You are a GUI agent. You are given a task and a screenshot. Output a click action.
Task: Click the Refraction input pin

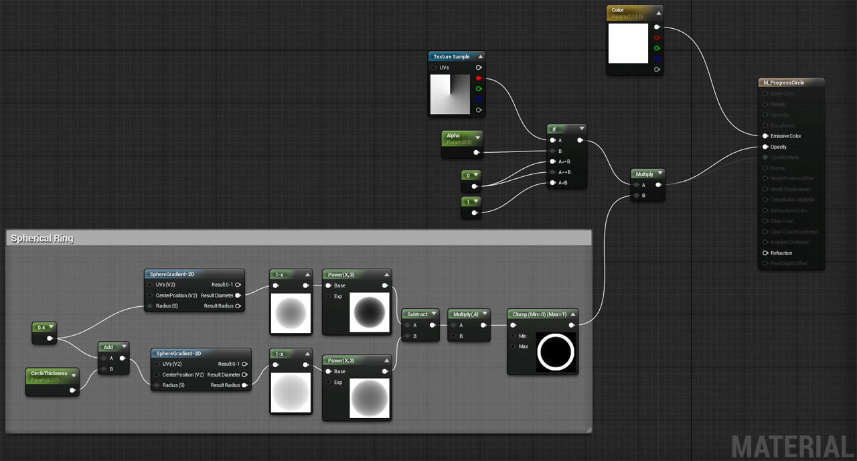[x=765, y=253]
